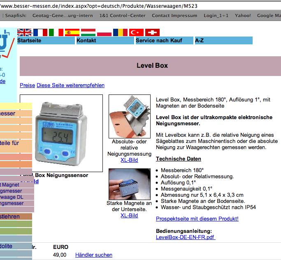
Task: Open the A-Z index tab
Action: [x=223, y=41]
